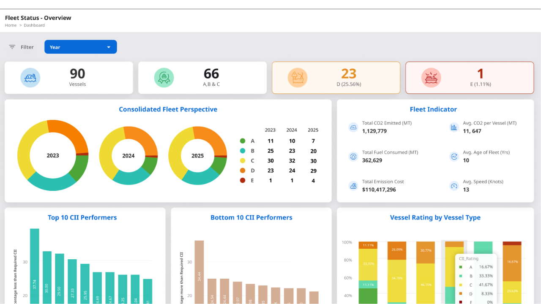Select the 2025 donut chart center
Viewport: 541px width, 304px height.
pos(197,155)
